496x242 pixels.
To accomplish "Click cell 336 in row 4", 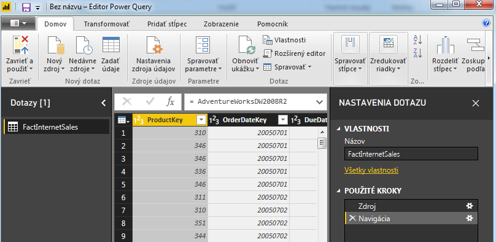I will point(170,171).
